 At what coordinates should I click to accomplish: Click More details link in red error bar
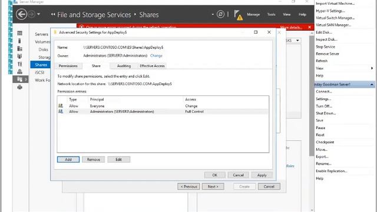291,27
